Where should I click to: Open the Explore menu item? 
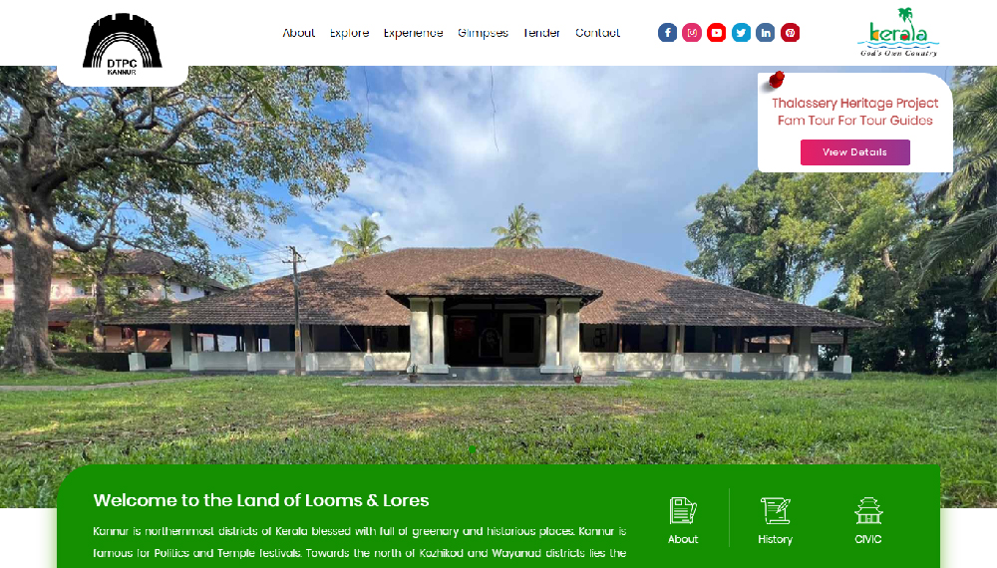(349, 33)
